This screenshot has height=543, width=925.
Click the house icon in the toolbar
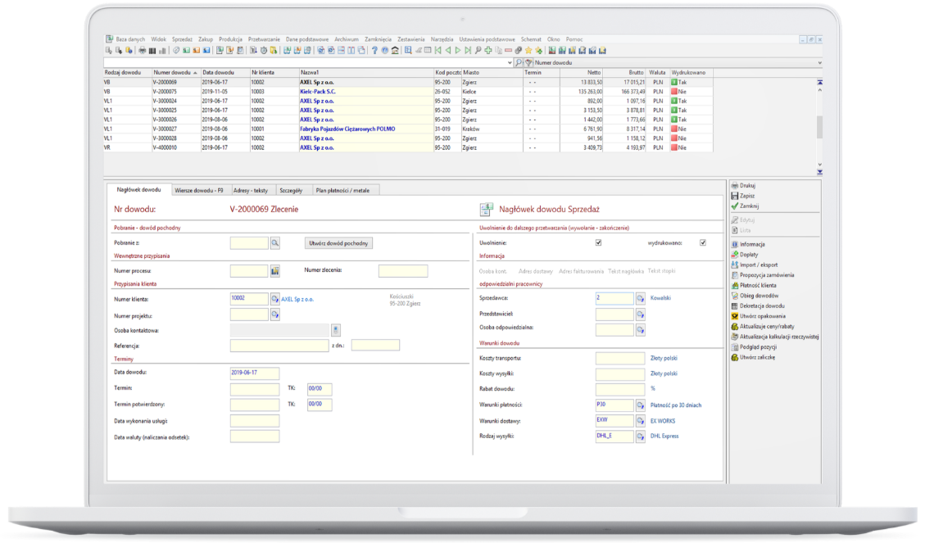point(395,51)
